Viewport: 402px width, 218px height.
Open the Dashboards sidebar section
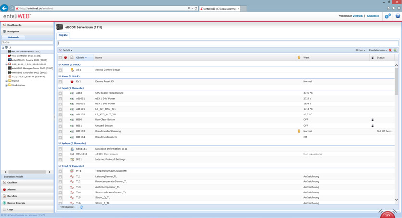[27, 25]
